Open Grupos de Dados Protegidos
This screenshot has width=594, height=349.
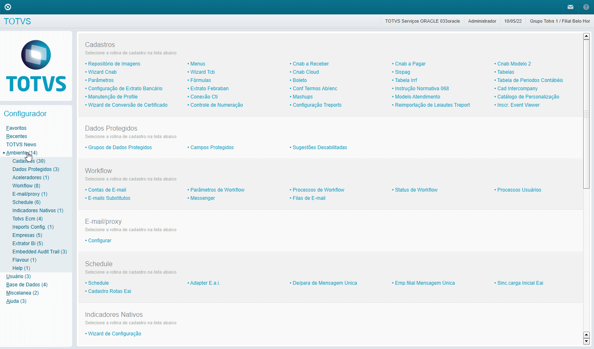click(120, 148)
